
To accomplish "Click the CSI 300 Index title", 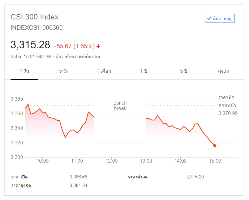I will pyautogui.click(x=35, y=17).
